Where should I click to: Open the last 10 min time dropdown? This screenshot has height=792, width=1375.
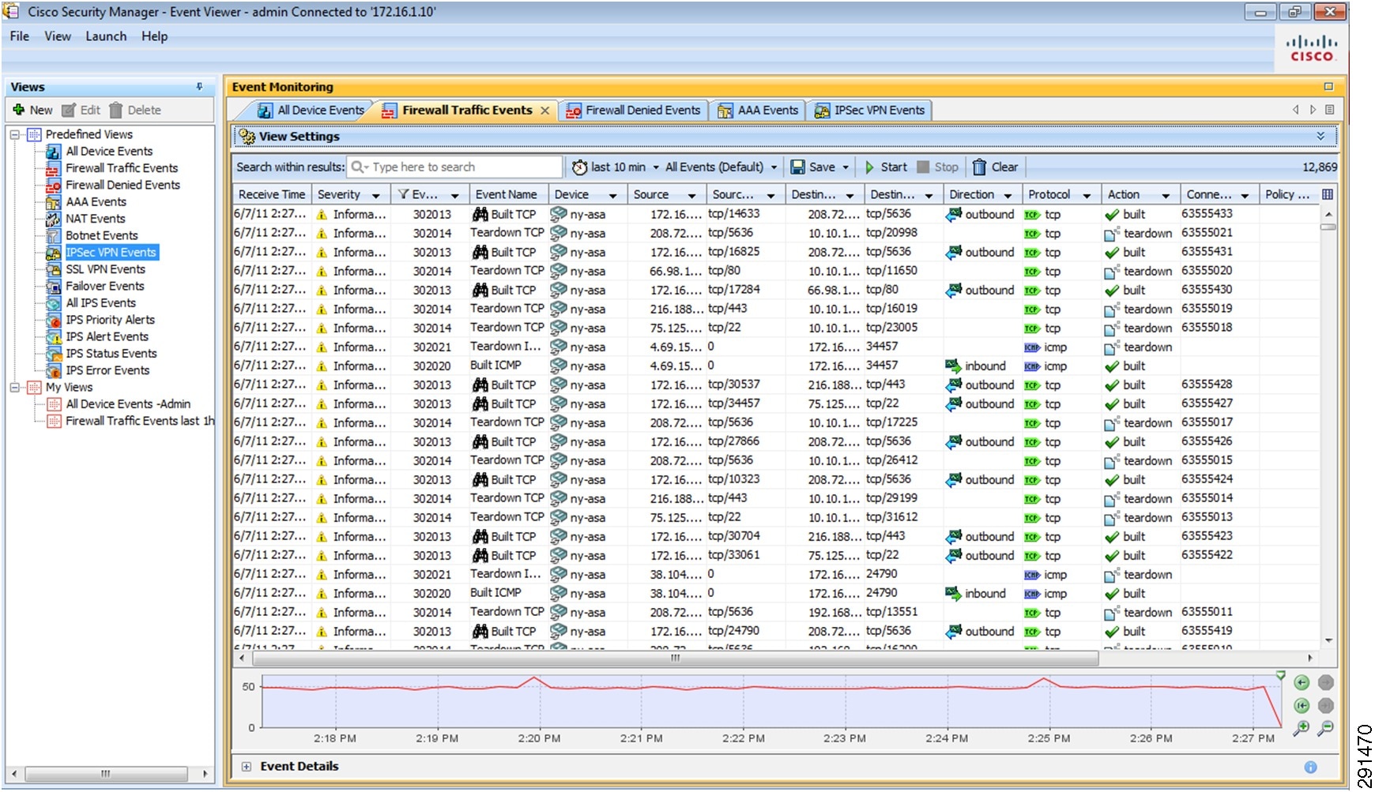pos(656,167)
